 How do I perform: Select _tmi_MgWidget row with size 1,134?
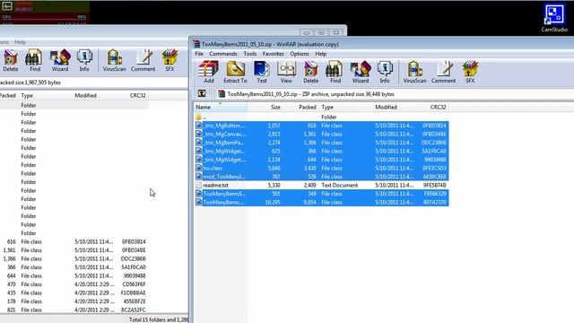tap(321, 160)
